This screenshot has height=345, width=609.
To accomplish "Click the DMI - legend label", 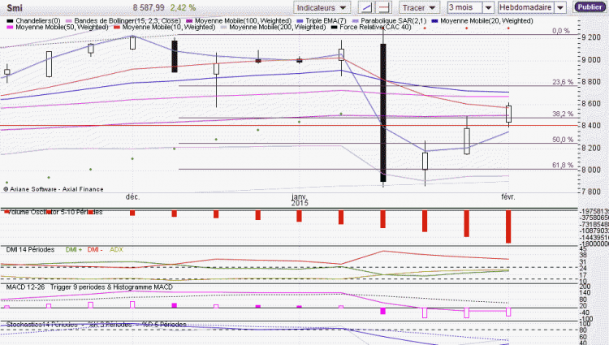I will 95,249.
